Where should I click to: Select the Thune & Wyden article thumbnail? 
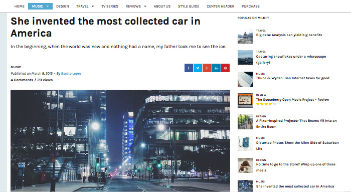pos(245,79)
